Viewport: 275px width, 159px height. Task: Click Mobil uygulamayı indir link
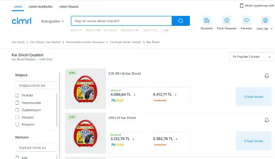pos(260,6)
